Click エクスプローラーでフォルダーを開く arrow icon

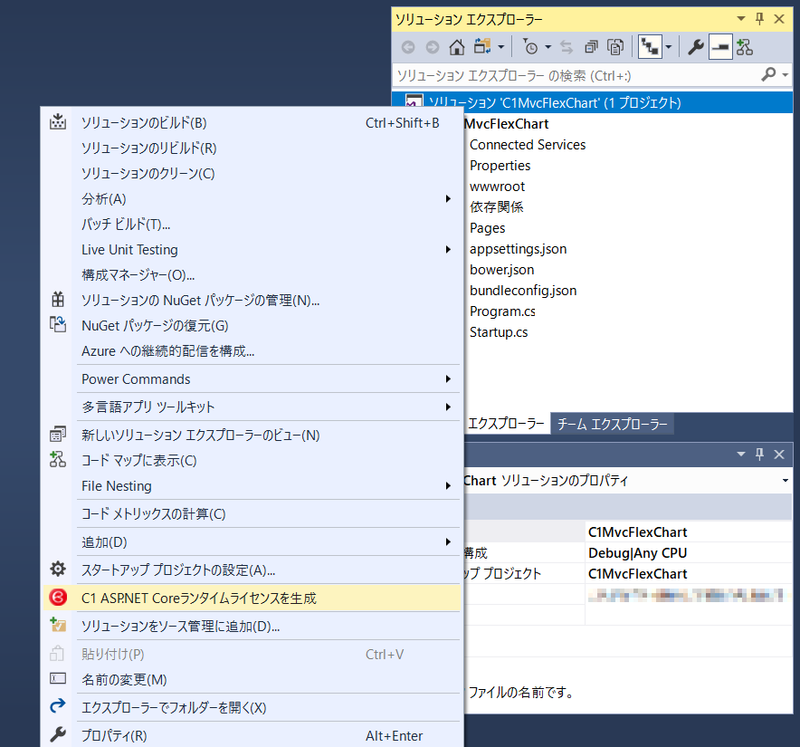58,705
